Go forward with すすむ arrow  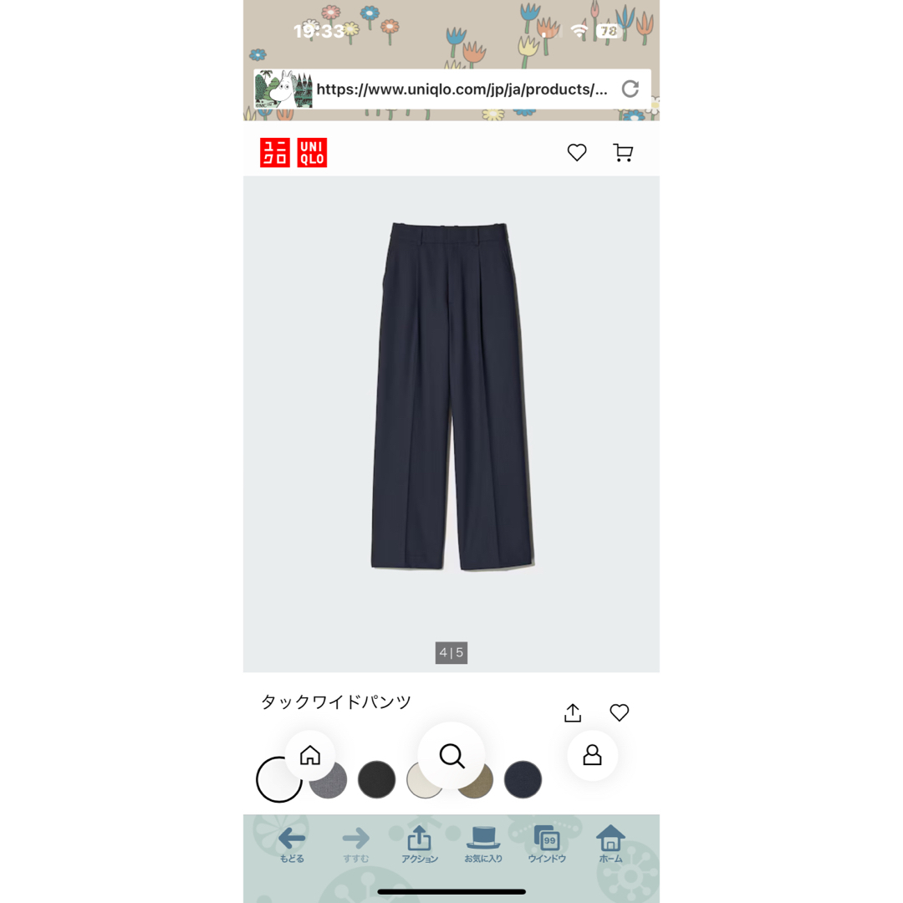point(356,844)
